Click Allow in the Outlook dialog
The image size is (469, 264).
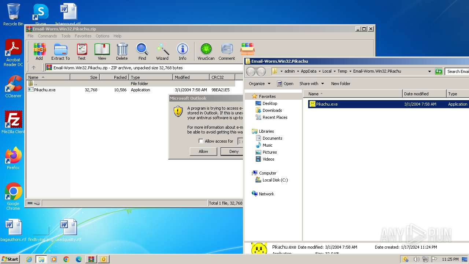tap(203, 151)
